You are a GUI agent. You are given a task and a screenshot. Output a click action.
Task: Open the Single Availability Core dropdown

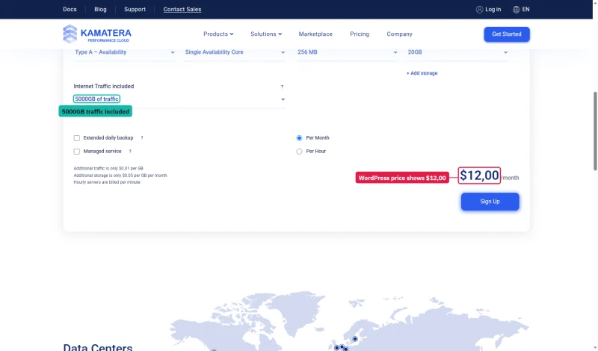235,52
